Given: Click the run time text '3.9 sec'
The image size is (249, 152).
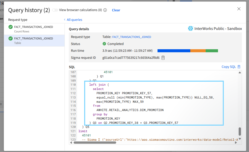Looking at the screenshot, I should click(107, 51).
